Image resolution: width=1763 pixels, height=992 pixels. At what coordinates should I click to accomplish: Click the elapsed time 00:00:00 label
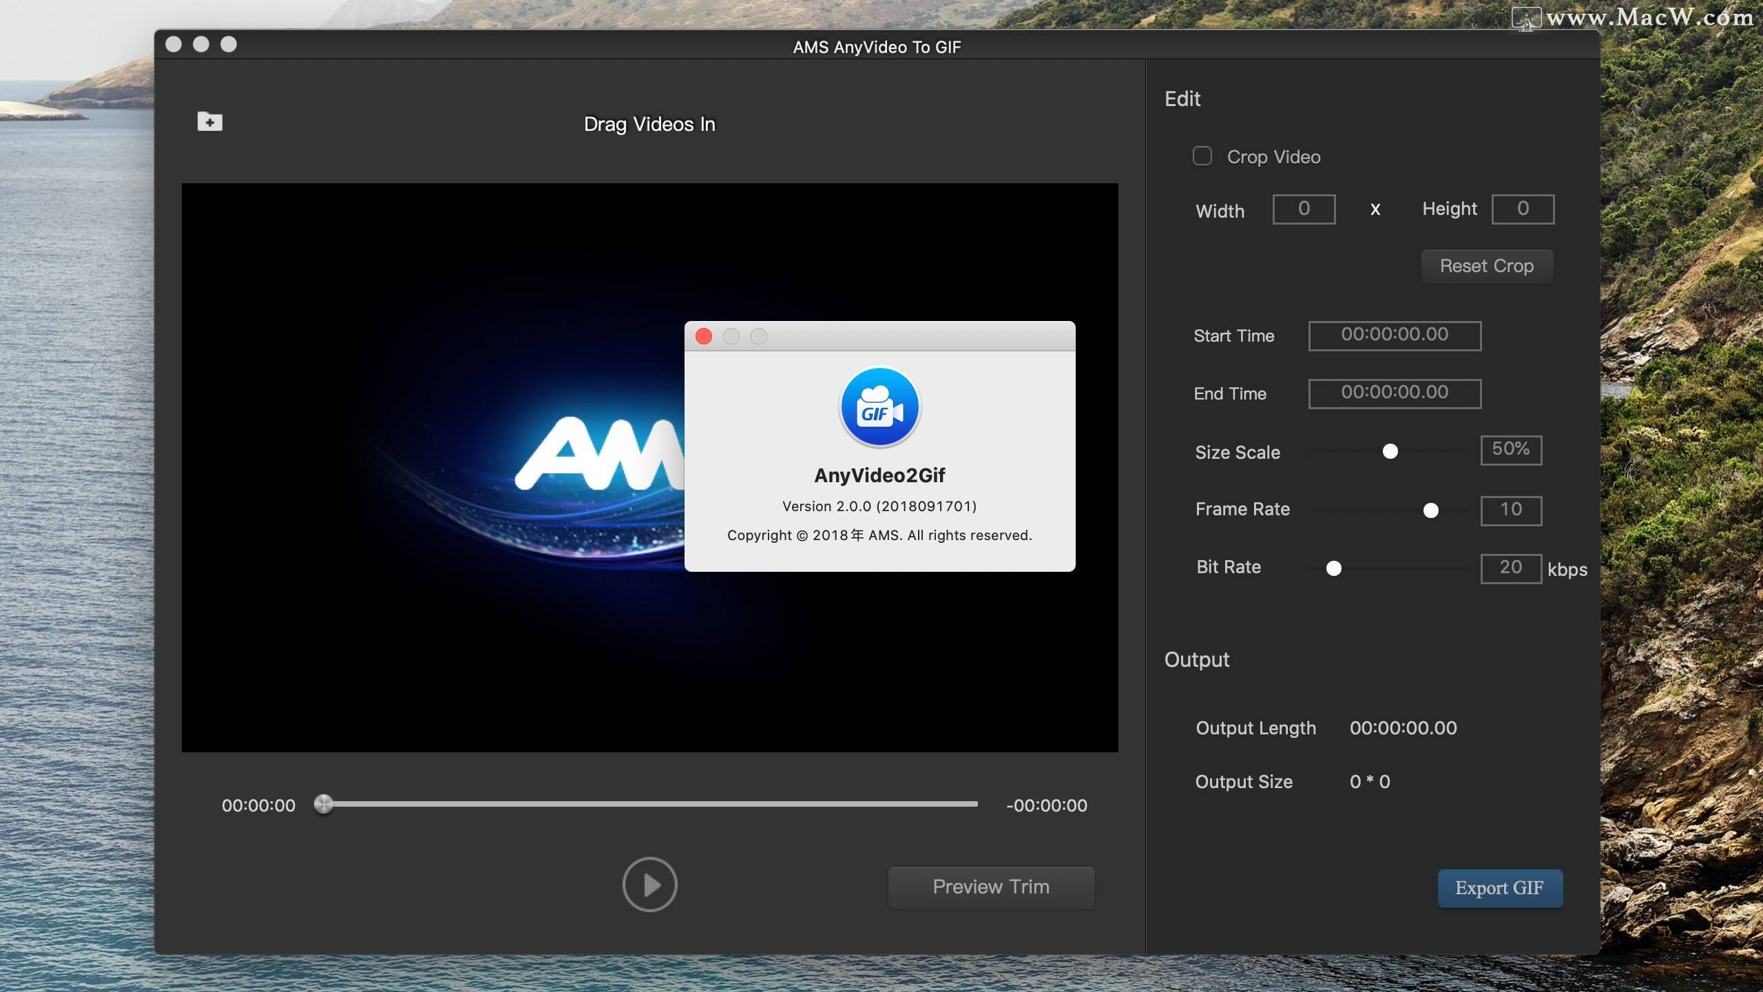pyautogui.click(x=258, y=805)
